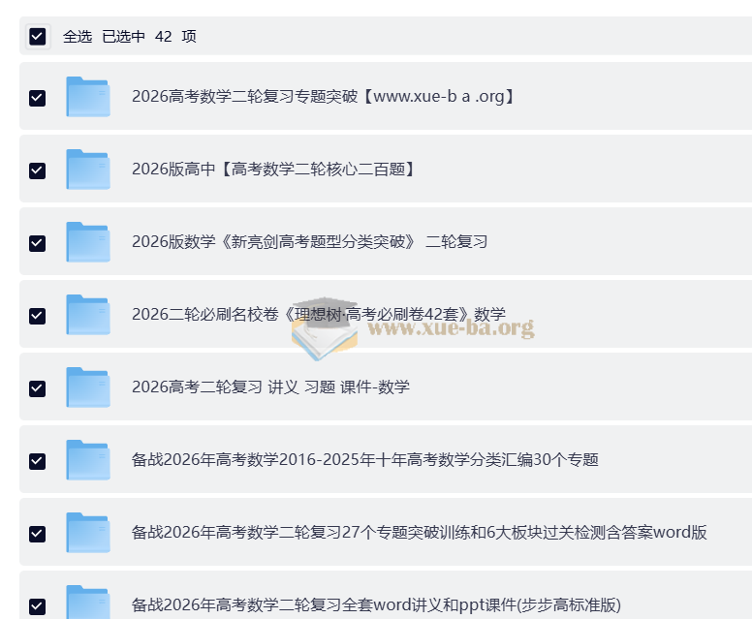Viewport: 752px width, 619px height.
Task: Deselect checkbox for 讲义 习题 课件-数学 folder
Action: coord(38,388)
